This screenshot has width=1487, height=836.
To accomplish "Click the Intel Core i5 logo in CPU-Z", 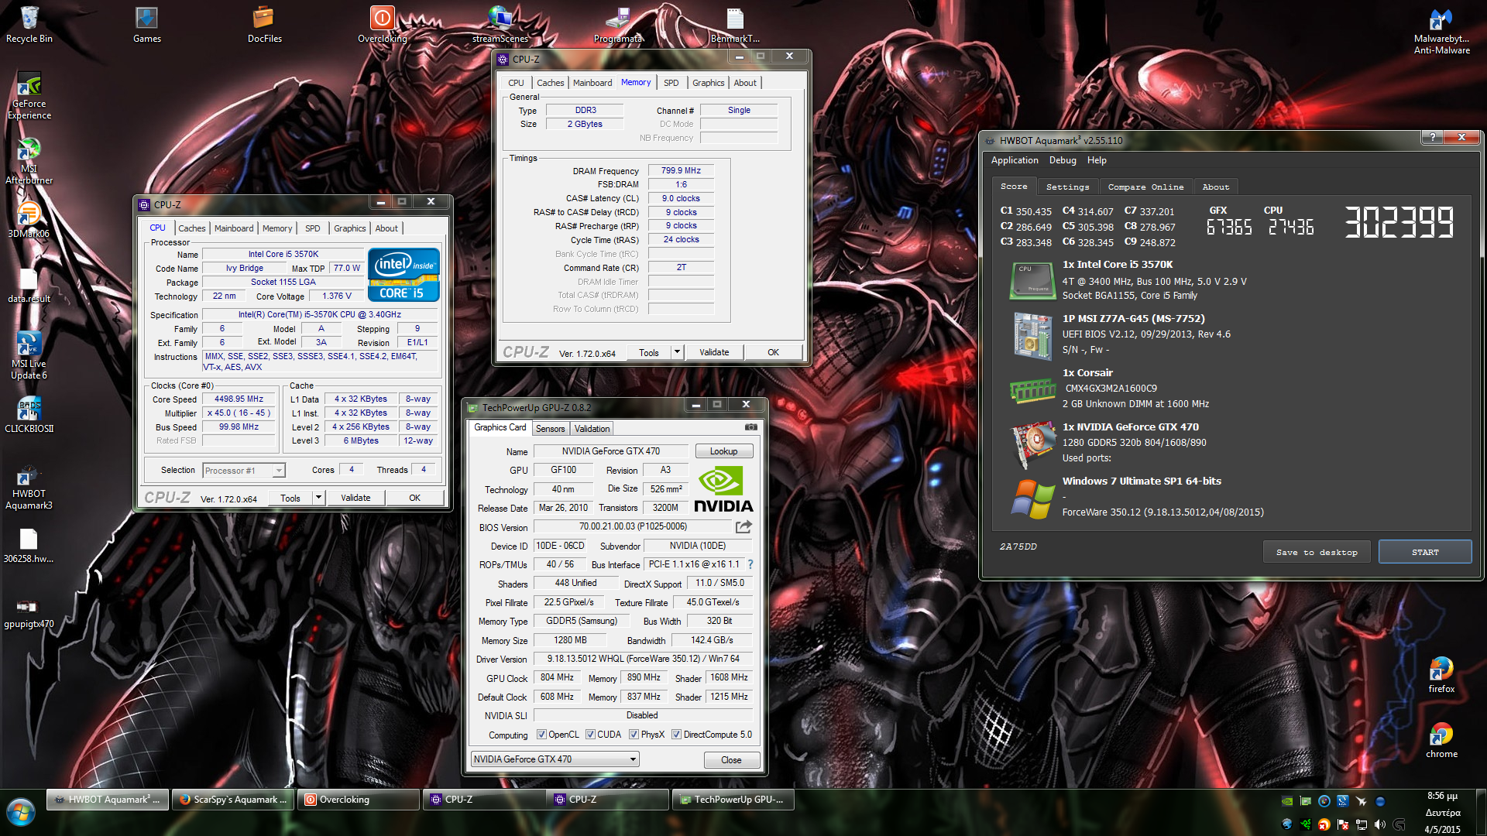I will pos(404,274).
